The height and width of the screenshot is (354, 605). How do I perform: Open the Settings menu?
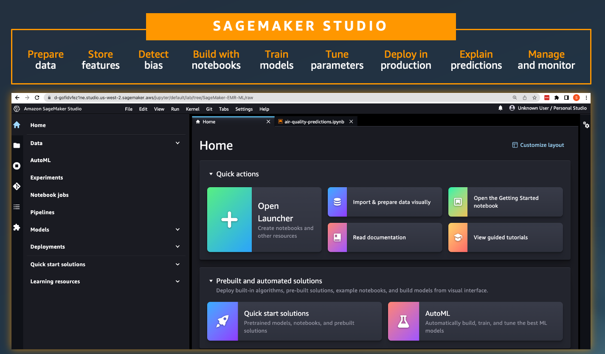(244, 109)
